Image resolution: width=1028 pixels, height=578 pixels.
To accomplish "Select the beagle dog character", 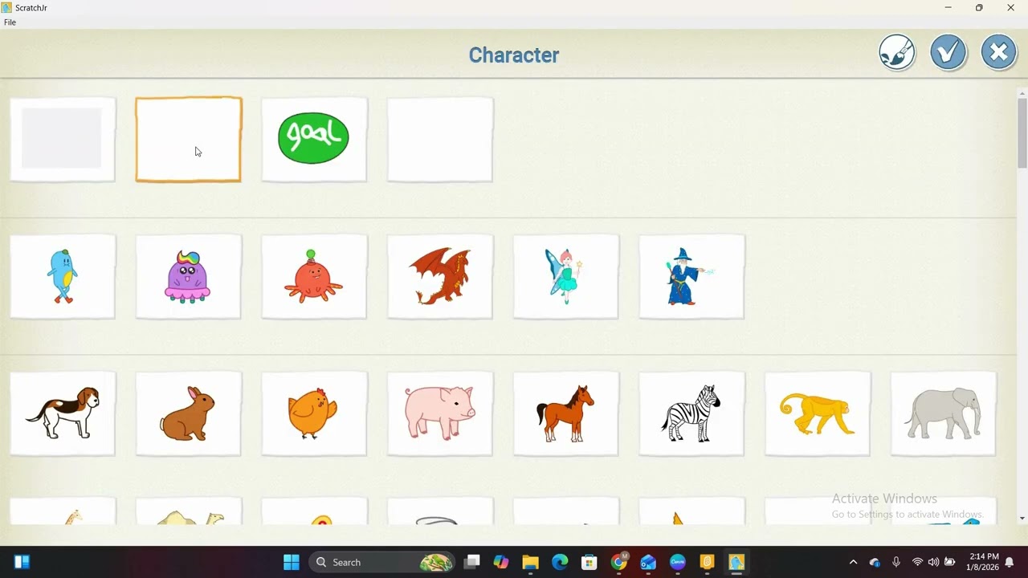I will coord(63,413).
